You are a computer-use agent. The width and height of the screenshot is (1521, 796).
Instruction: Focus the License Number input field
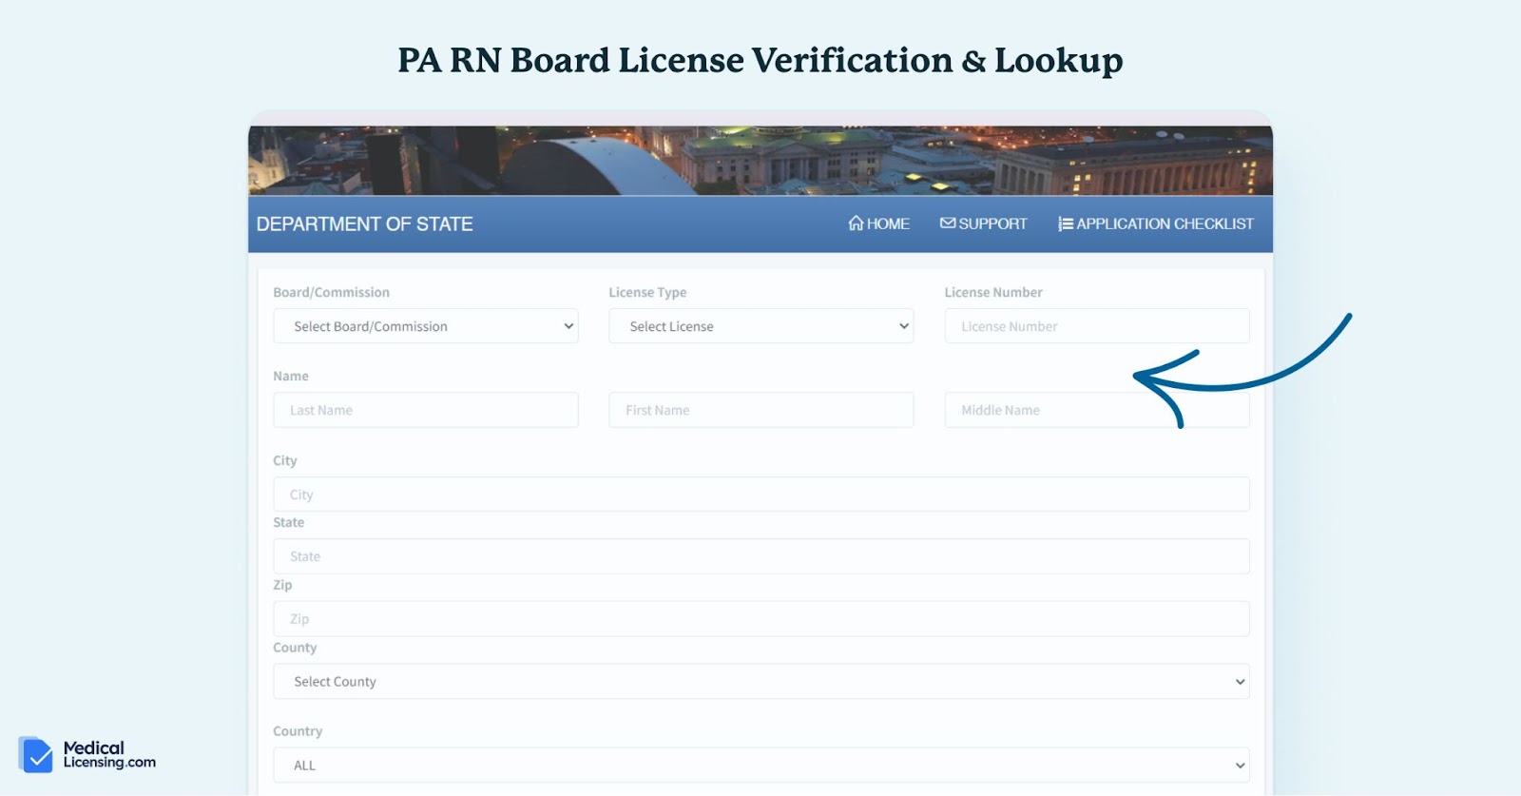click(x=1097, y=326)
